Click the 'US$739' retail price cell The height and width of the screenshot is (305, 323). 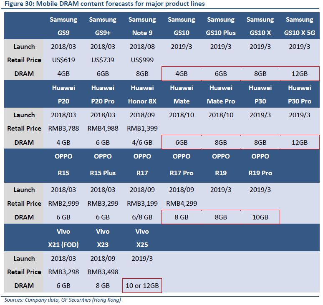pos(103,60)
